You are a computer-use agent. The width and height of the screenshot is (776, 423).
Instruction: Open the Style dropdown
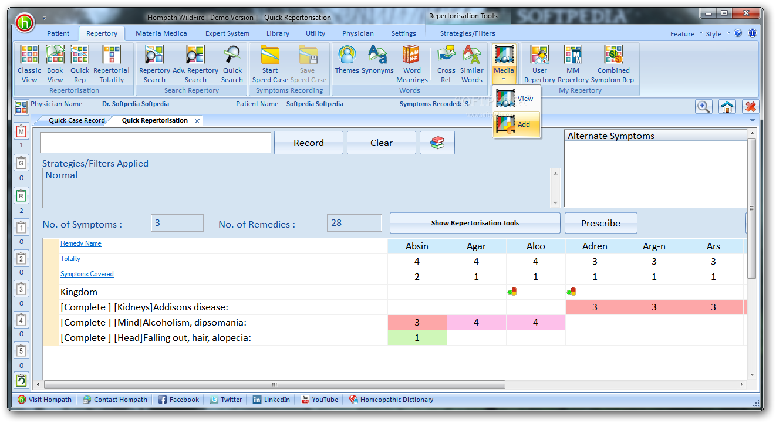718,34
